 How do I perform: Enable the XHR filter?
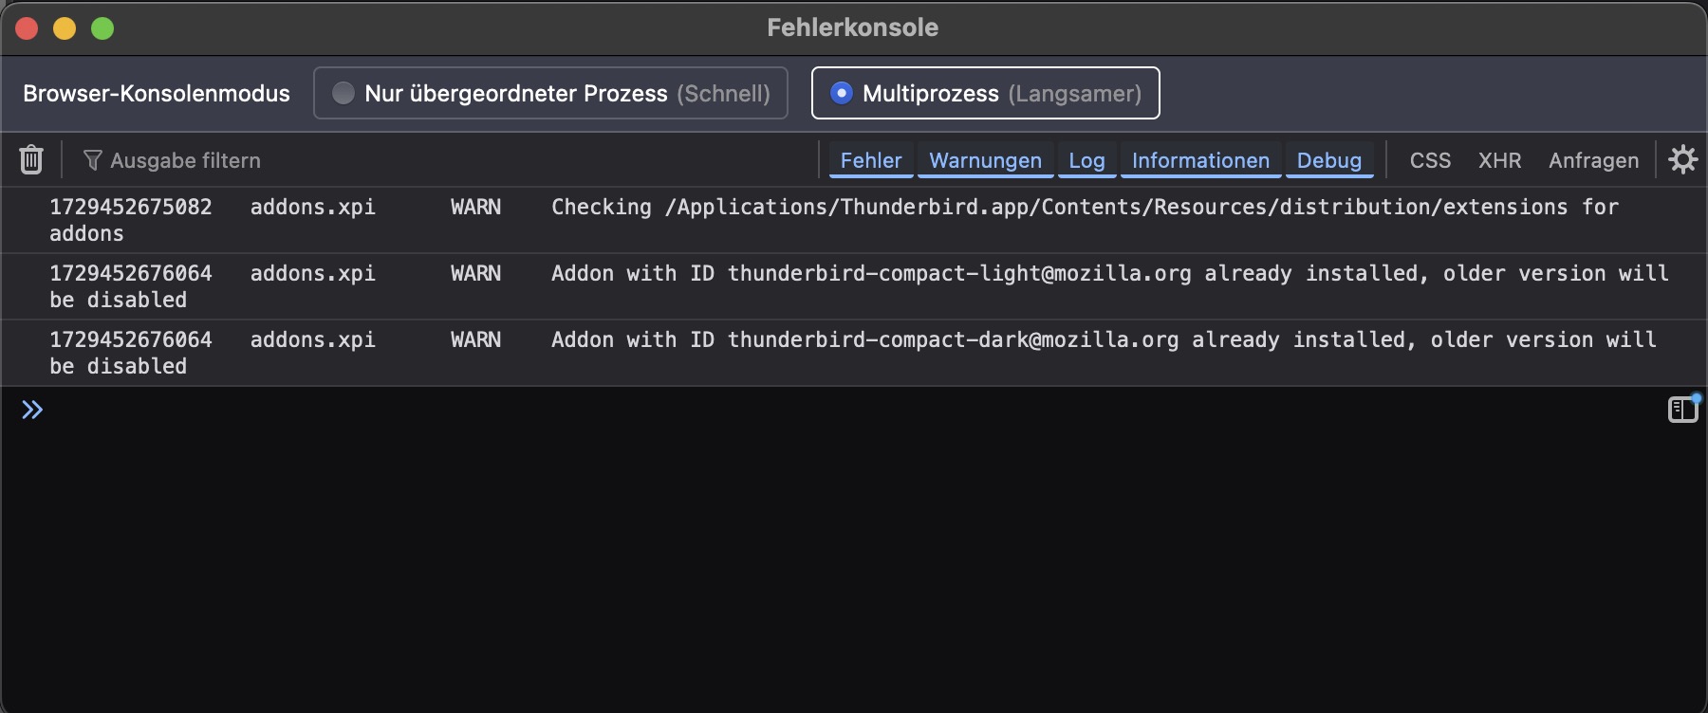pyautogui.click(x=1499, y=160)
